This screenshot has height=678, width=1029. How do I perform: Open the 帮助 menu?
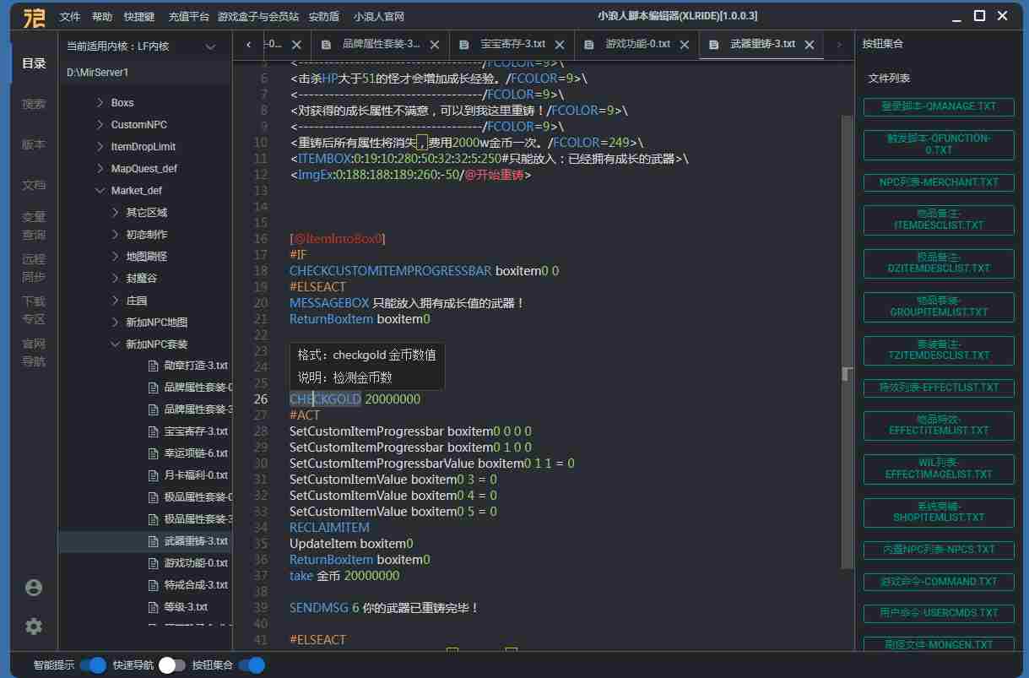[x=104, y=16]
